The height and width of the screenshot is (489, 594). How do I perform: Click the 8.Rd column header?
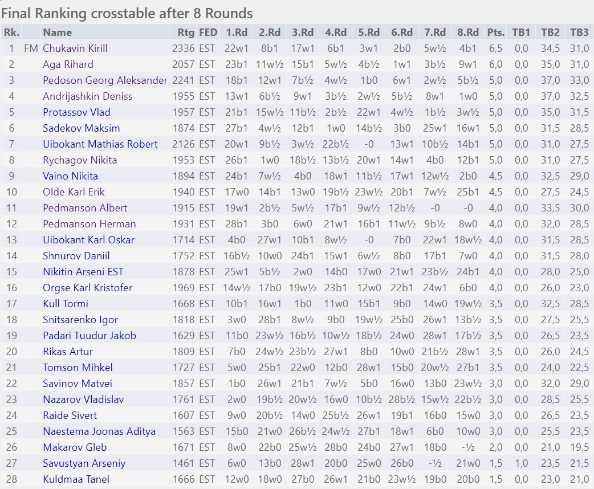point(467,32)
